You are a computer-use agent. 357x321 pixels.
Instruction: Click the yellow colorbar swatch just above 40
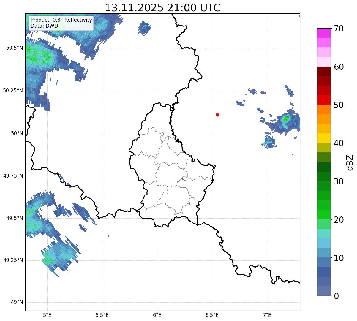(324, 138)
